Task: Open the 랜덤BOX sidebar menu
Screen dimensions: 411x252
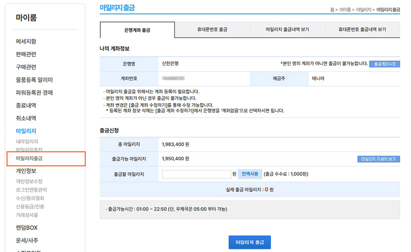Action: [27, 227]
